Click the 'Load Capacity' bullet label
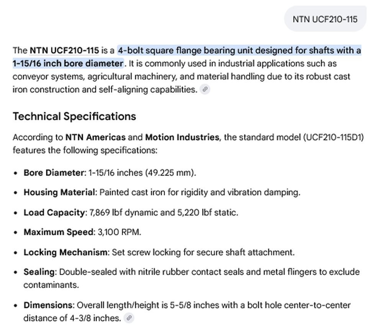Screen dimensions: 383x334 point(54,212)
